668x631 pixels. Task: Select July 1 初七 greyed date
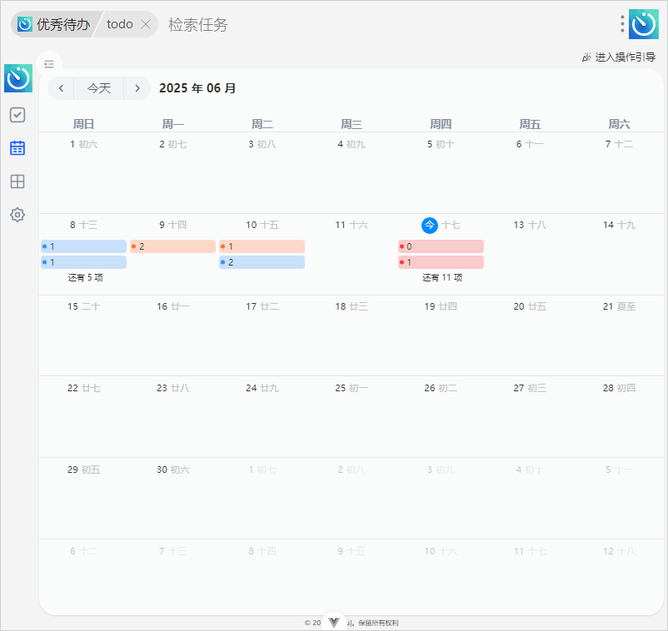click(x=262, y=470)
